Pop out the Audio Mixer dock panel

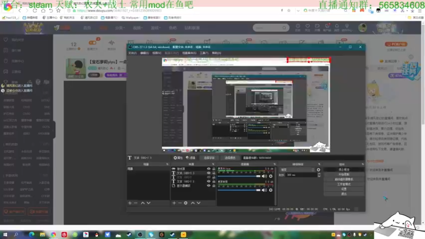[x=275, y=164]
